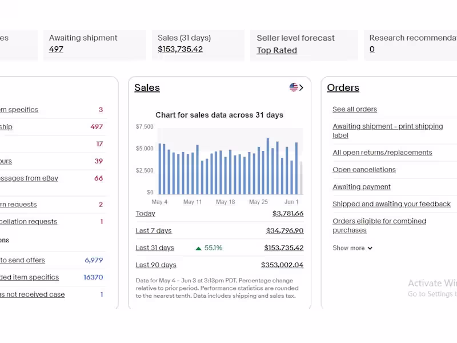The height and width of the screenshot is (343, 457).
Task: Select the Today sales row
Action: click(x=145, y=213)
